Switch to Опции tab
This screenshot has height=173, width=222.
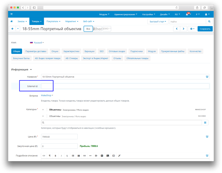tap(55, 51)
